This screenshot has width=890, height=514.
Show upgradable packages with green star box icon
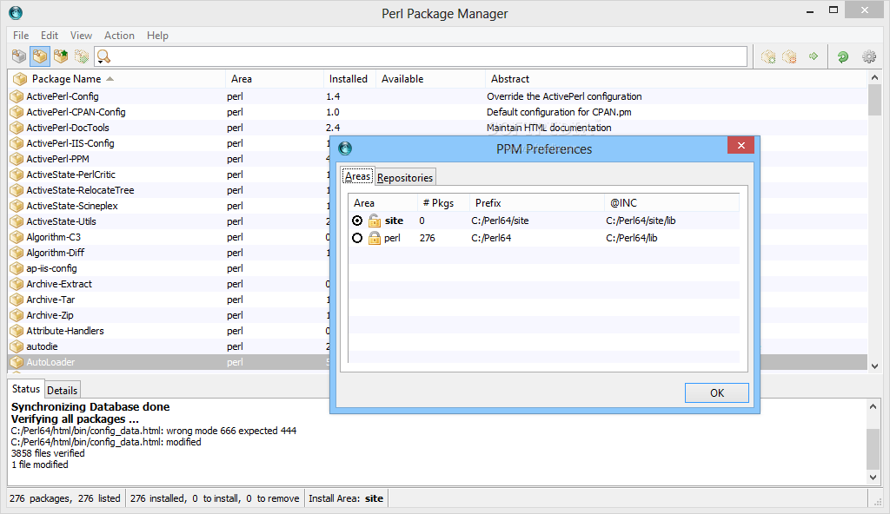pyautogui.click(x=61, y=56)
